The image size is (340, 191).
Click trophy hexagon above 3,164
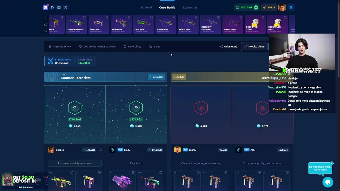click(x=75, y=108)
